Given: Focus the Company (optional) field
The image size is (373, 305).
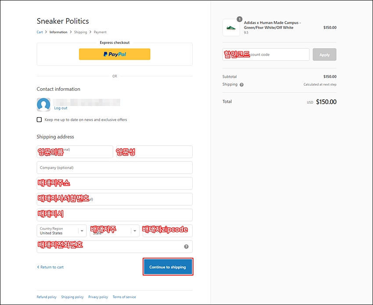Looking at the screenshot, I should [x=115, y=168].
